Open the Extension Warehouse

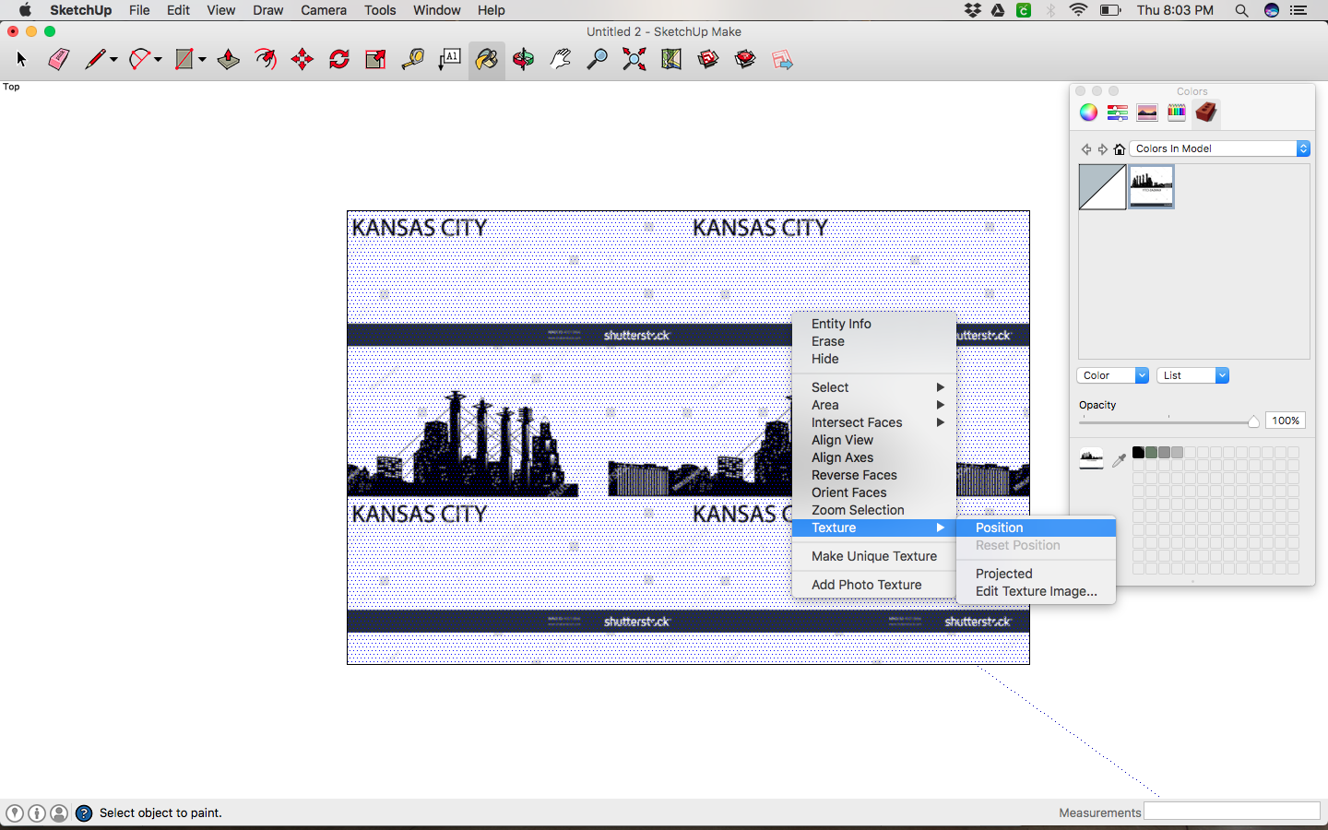pos(745,60)
